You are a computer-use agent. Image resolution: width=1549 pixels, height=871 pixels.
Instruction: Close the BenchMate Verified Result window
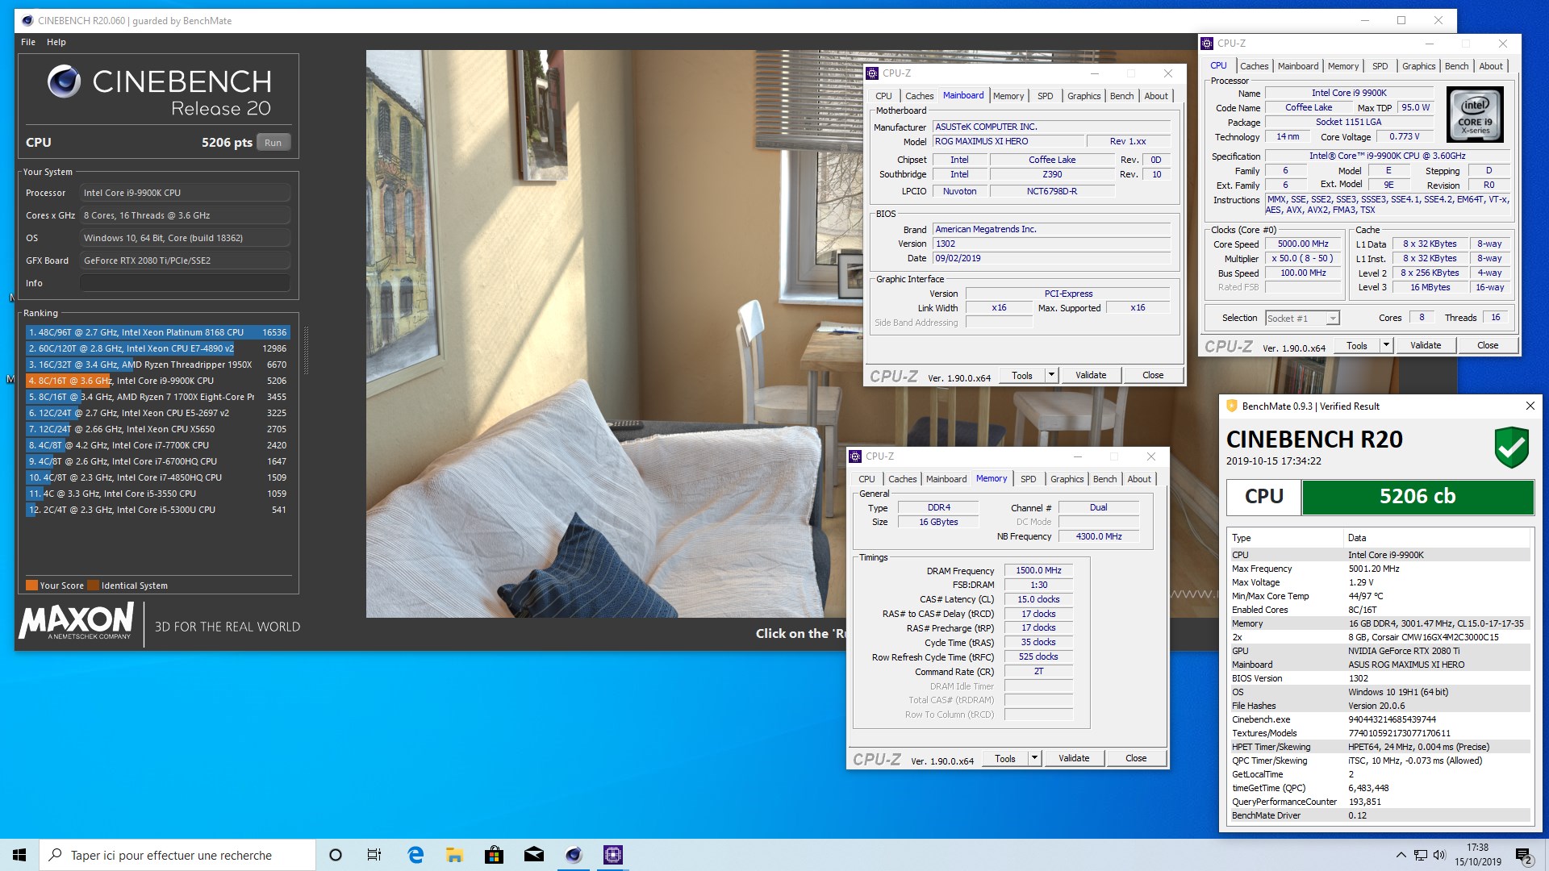click(x=1530, y=406)
